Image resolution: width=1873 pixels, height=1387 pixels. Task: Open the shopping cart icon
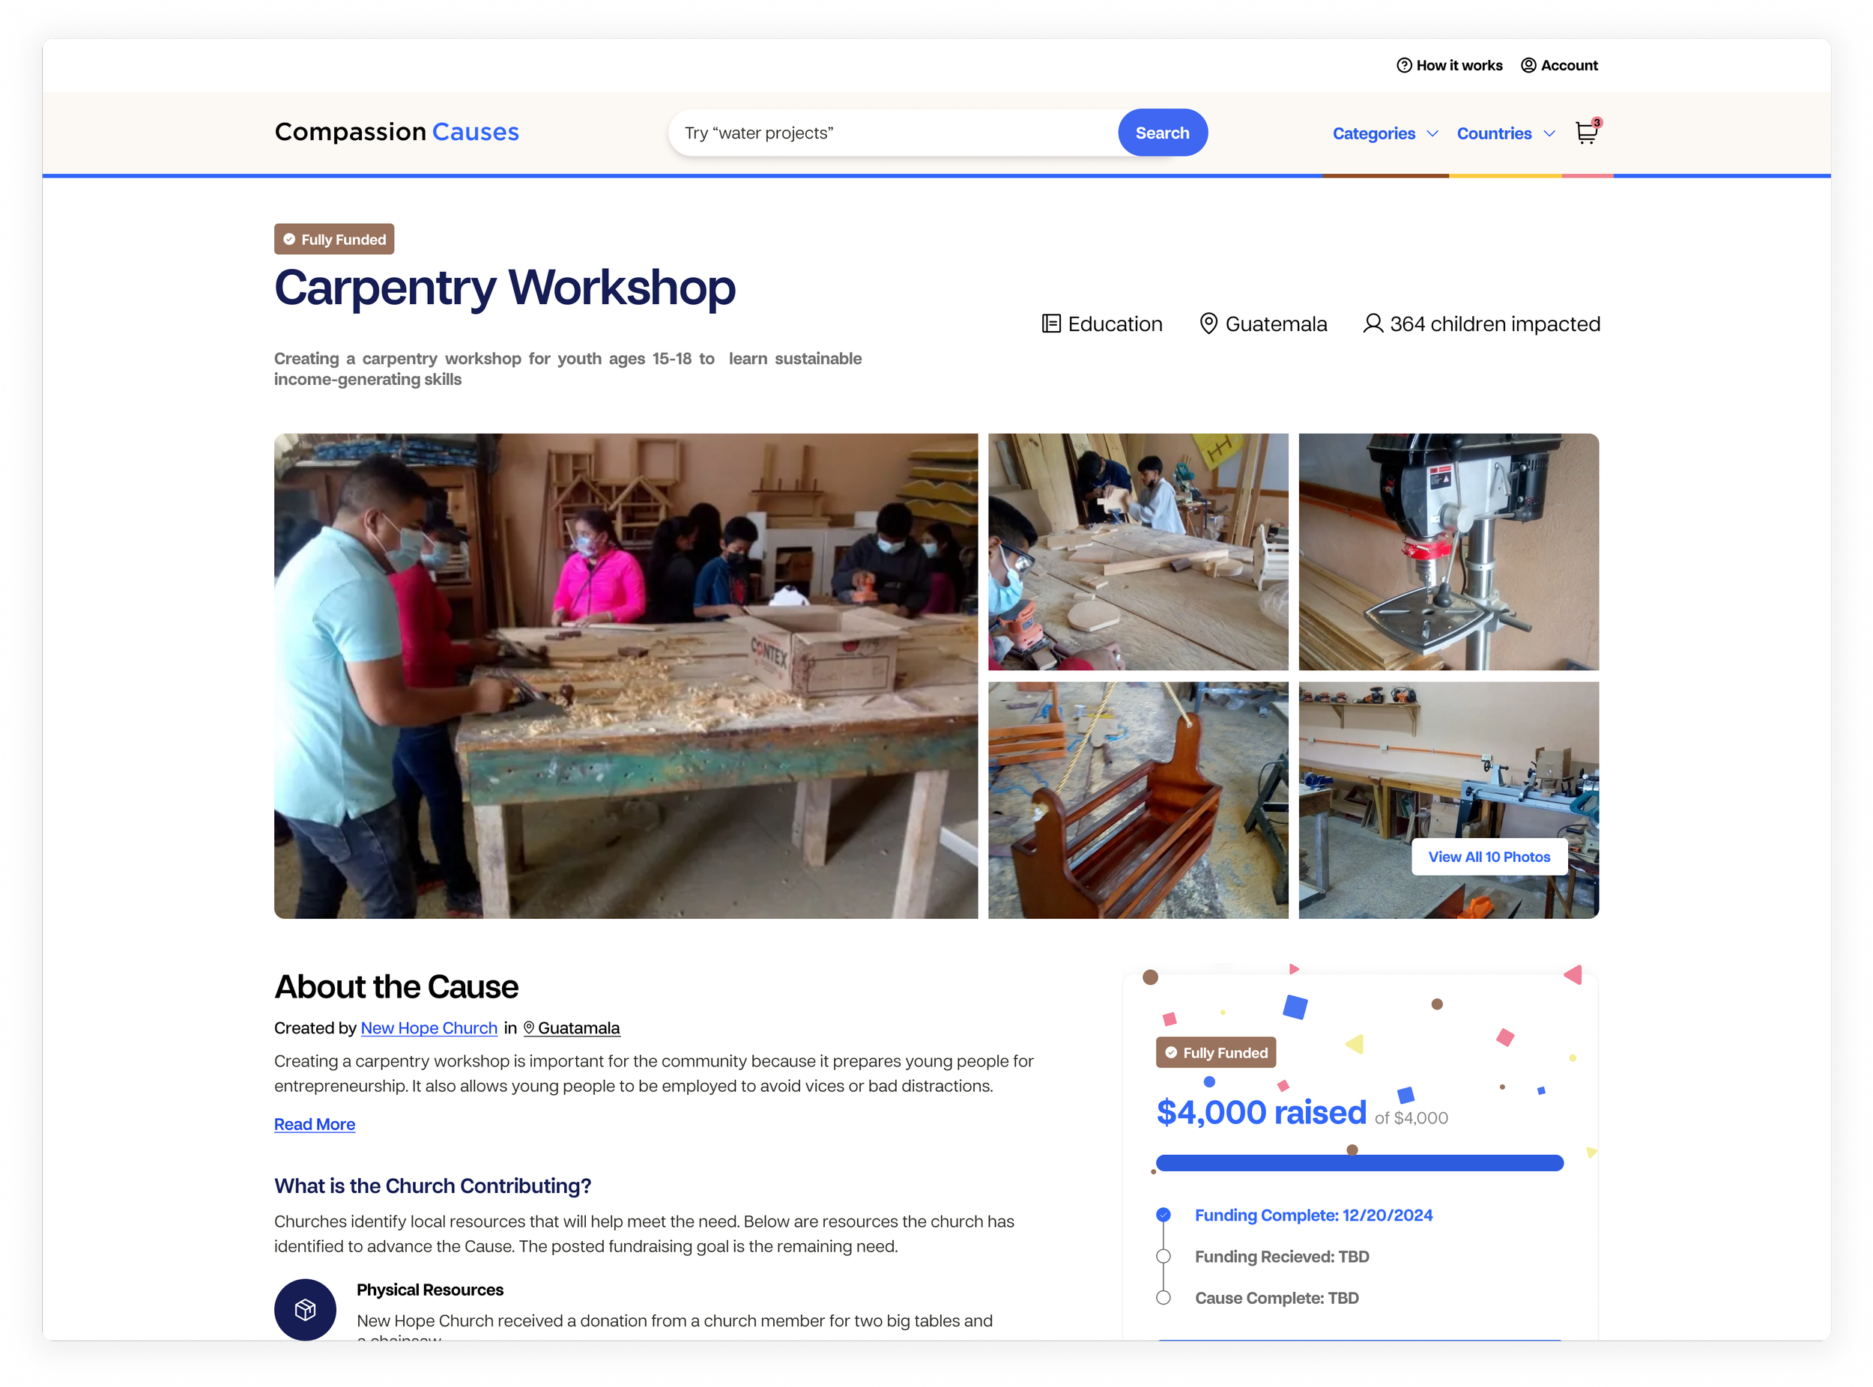(1588, 133)
